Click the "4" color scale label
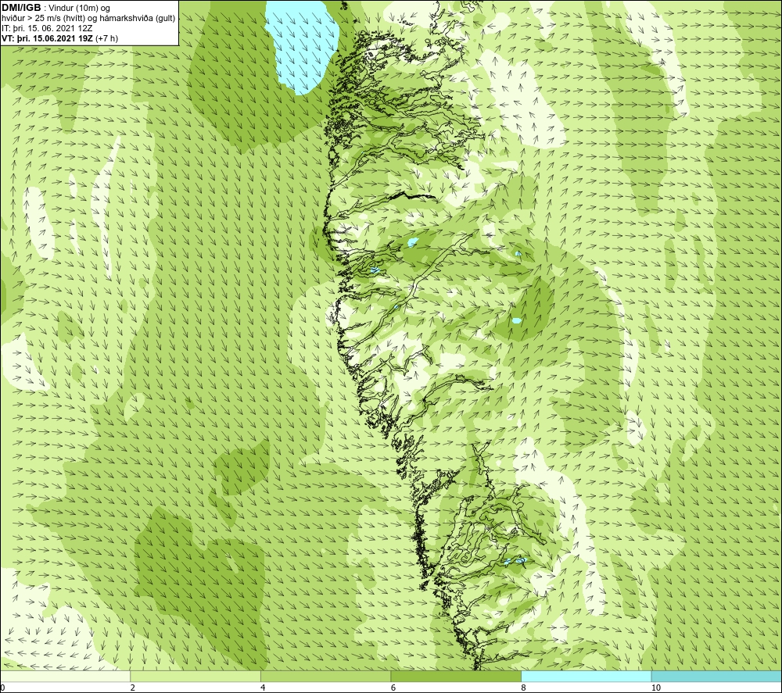 [x=263, y=688]
